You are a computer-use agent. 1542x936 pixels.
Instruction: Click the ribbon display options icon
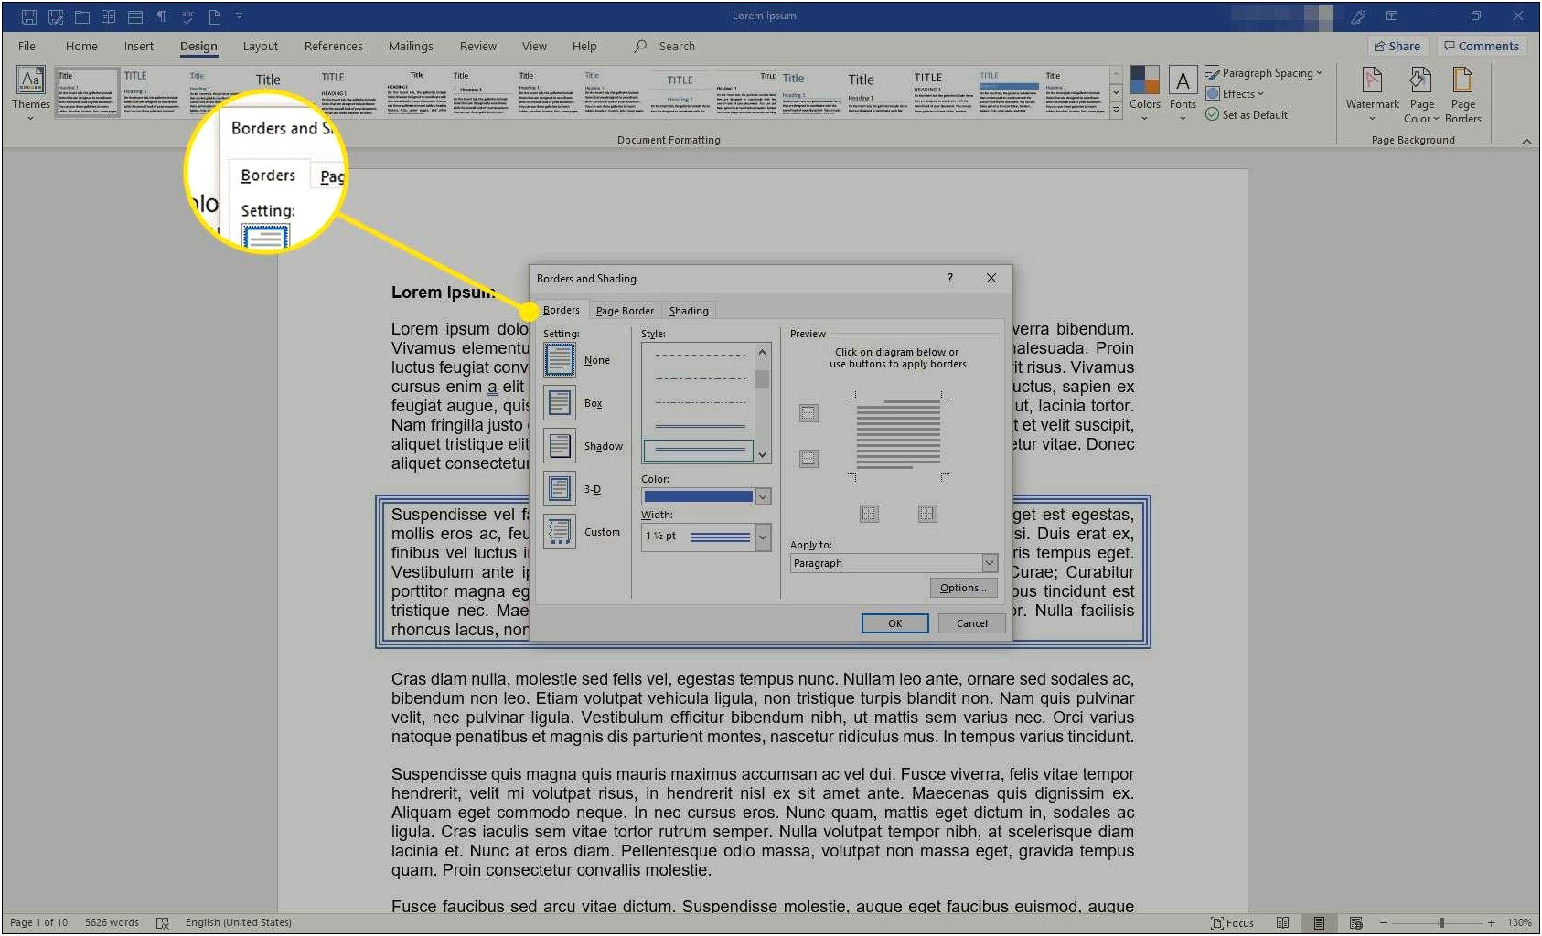tap(1391, 16)
